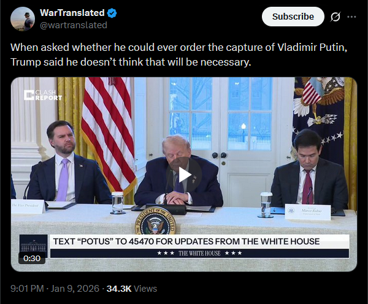Click the blue verified badge
The image size is (368, 304).
point(112,13)
